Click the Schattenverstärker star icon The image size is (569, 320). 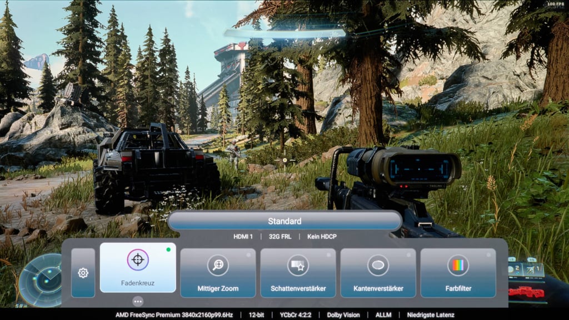pyautogui.click(x=298, y=265)
